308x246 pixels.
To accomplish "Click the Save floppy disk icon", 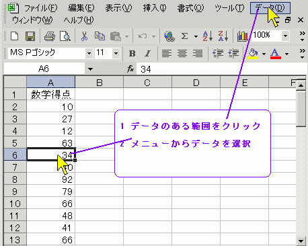I will (x=30, y=36).
